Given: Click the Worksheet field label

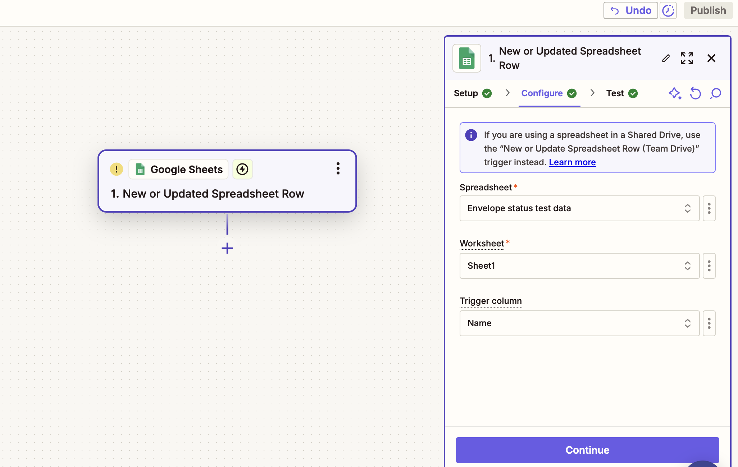Looking at the screenshot, I should [x=482, y=244].
